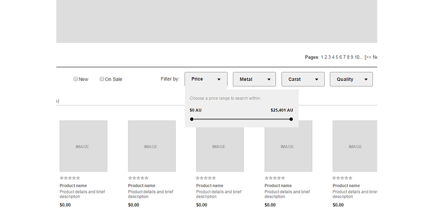Go to page 4
The image size is (434, 212).
(333, 57)
